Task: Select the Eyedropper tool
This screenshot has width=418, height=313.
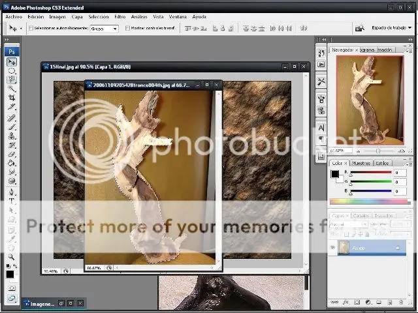Action: (x=12, y=239)
